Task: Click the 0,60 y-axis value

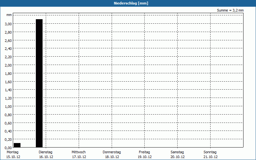Action: point(8,123)
